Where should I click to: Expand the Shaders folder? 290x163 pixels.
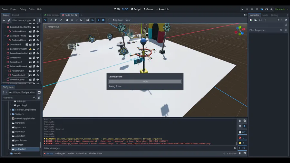pyautogui.click(x=11, y=114)
